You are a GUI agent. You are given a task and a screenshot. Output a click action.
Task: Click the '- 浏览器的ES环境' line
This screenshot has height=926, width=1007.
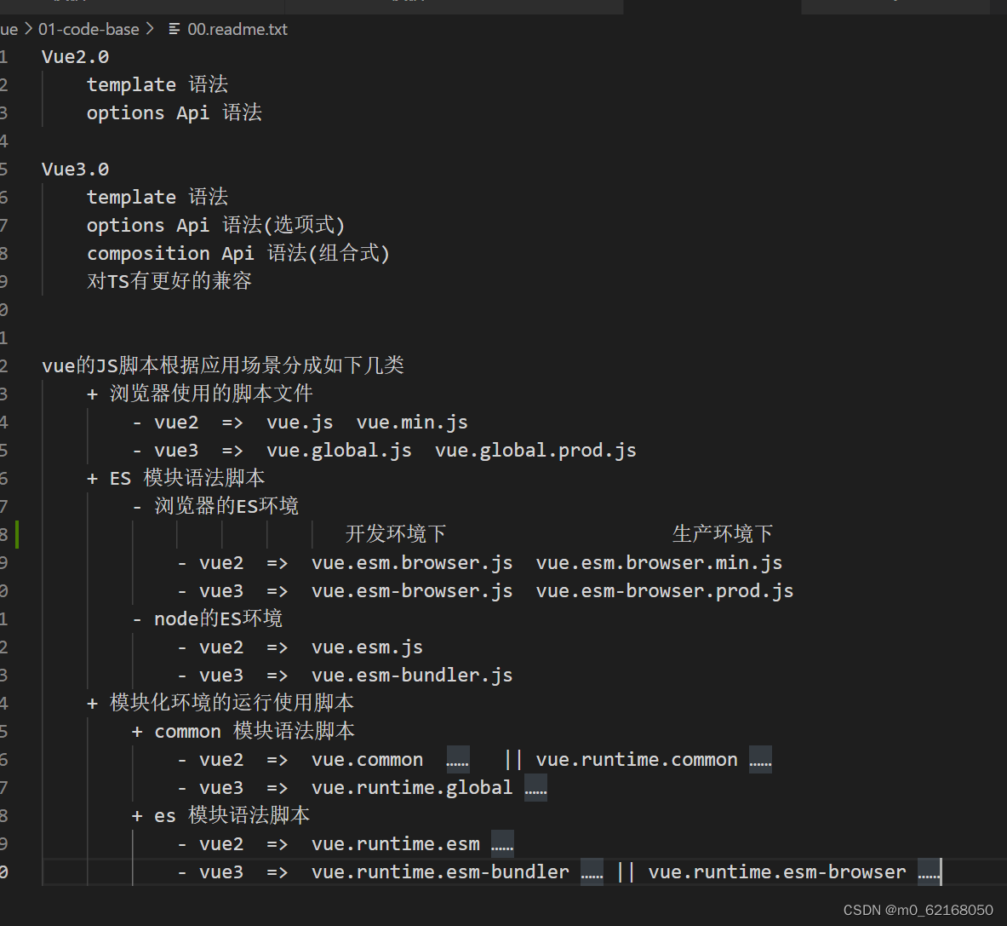coord(215,506)
